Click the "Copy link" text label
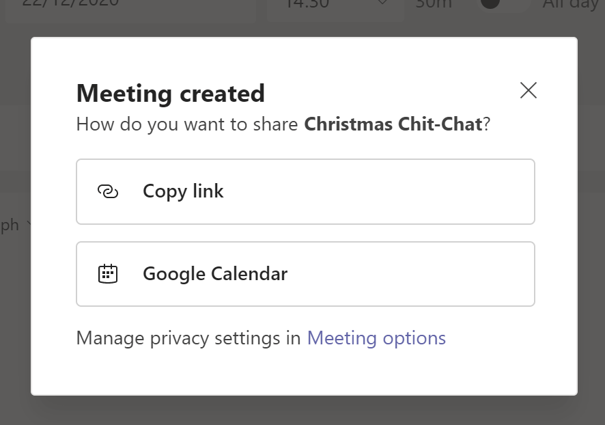Screen dimensions: 605x425 (183, 192)
